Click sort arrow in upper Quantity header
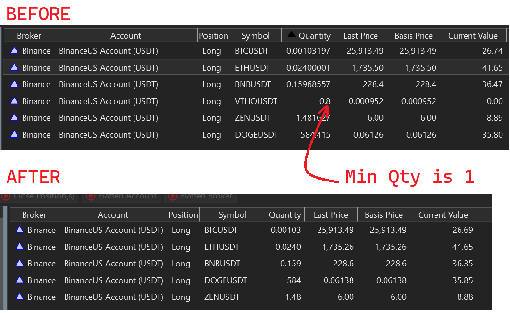This screenshot has height=313, width=510. pos(292,34)
